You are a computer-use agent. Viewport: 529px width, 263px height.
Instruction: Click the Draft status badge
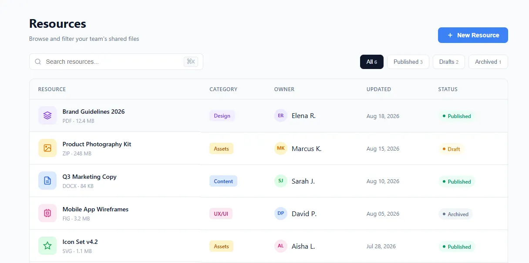(x=451, y=149)
